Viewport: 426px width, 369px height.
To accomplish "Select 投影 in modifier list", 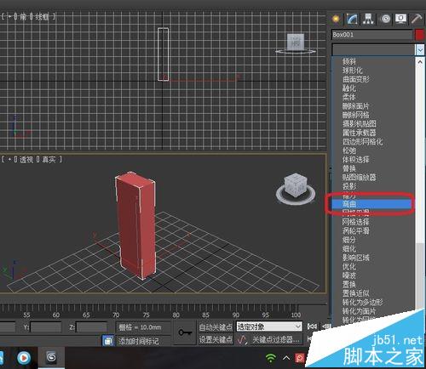I will pyautogui.click(x=349, y=186).
